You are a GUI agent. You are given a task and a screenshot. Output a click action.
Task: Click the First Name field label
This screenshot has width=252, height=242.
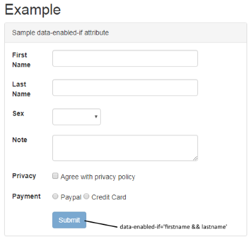[21, 60]
